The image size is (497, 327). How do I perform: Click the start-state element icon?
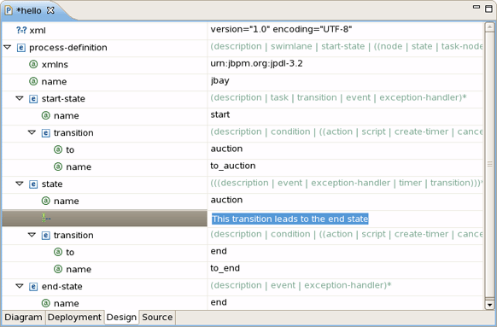click(33, 99)
